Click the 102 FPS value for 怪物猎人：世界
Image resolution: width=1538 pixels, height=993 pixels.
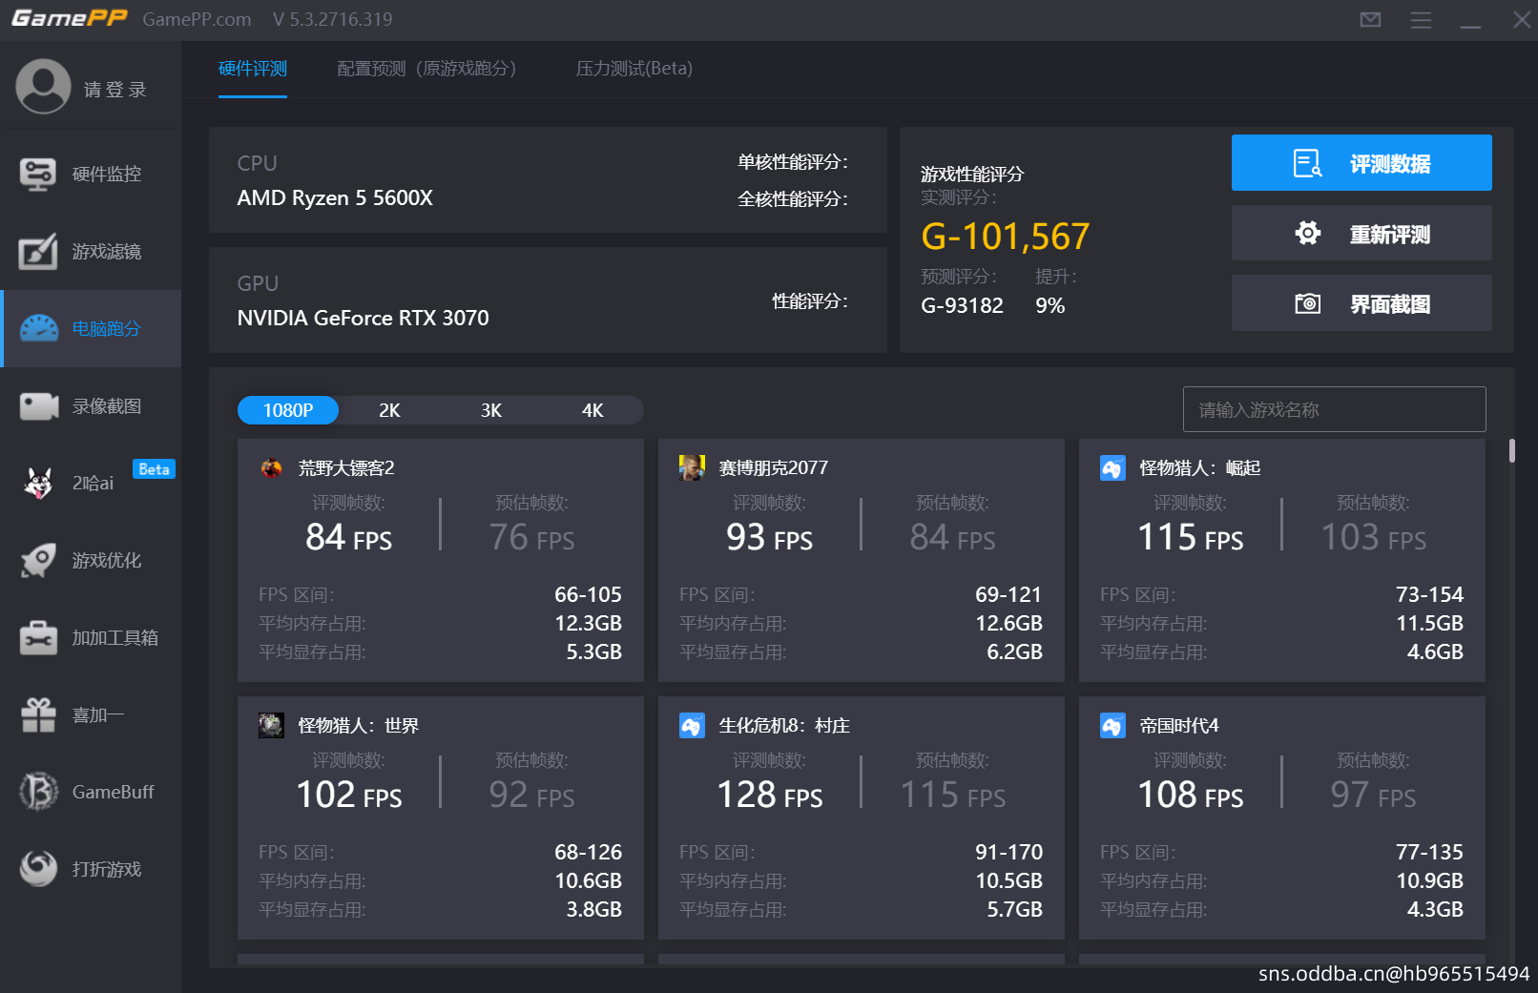348,795
